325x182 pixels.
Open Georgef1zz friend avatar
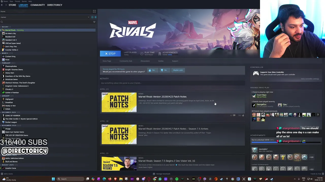point(254,105)
